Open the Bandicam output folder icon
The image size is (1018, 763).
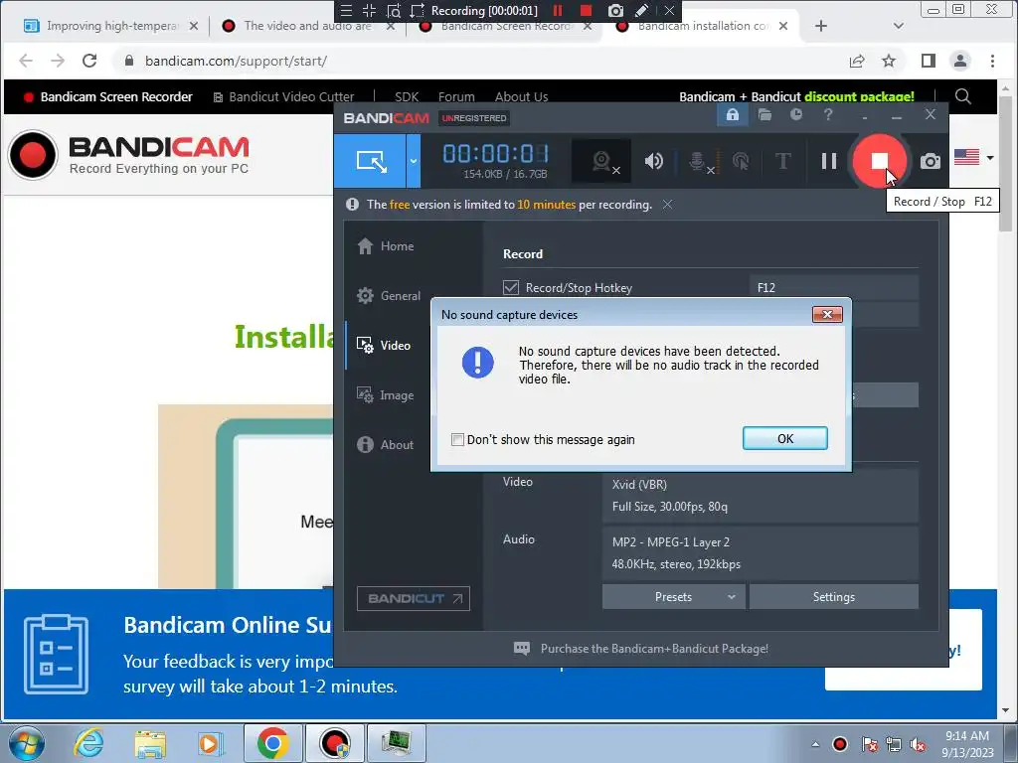764,115
